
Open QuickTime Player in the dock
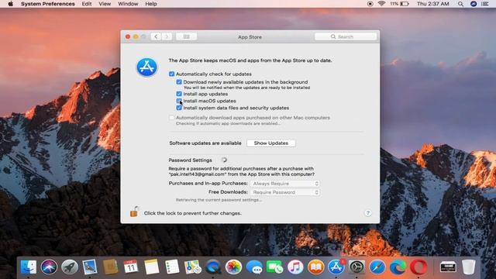(x=213, y=267)
